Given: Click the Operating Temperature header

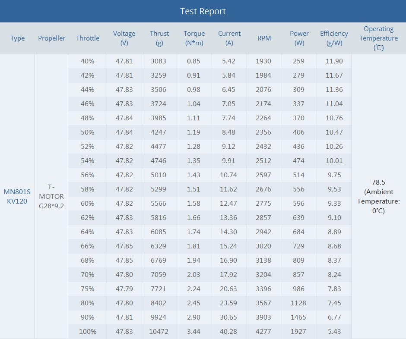Looking at the screenshot, I should pos(379,38).
